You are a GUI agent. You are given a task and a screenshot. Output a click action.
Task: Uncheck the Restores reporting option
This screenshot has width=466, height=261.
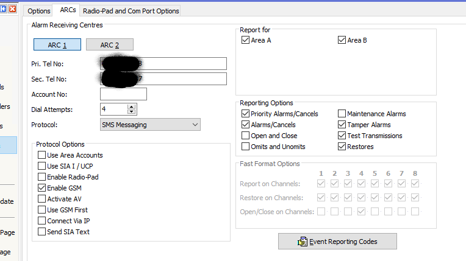[x=342, y=147]
